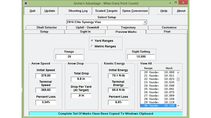
Task: Select the Preview Marks tab
Action: 126,32
